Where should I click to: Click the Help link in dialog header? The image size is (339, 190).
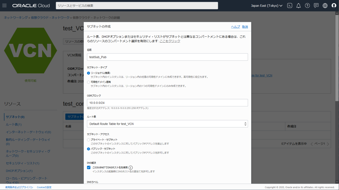tap(235, 27)
